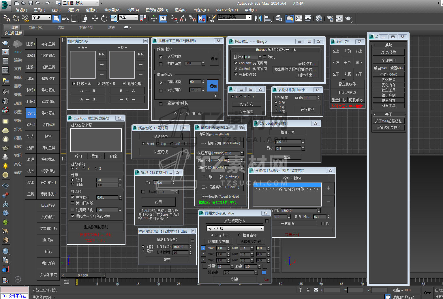Click the Bind to Space Warp icon
This screenshot has width=443, height=299.
point(26,18)
